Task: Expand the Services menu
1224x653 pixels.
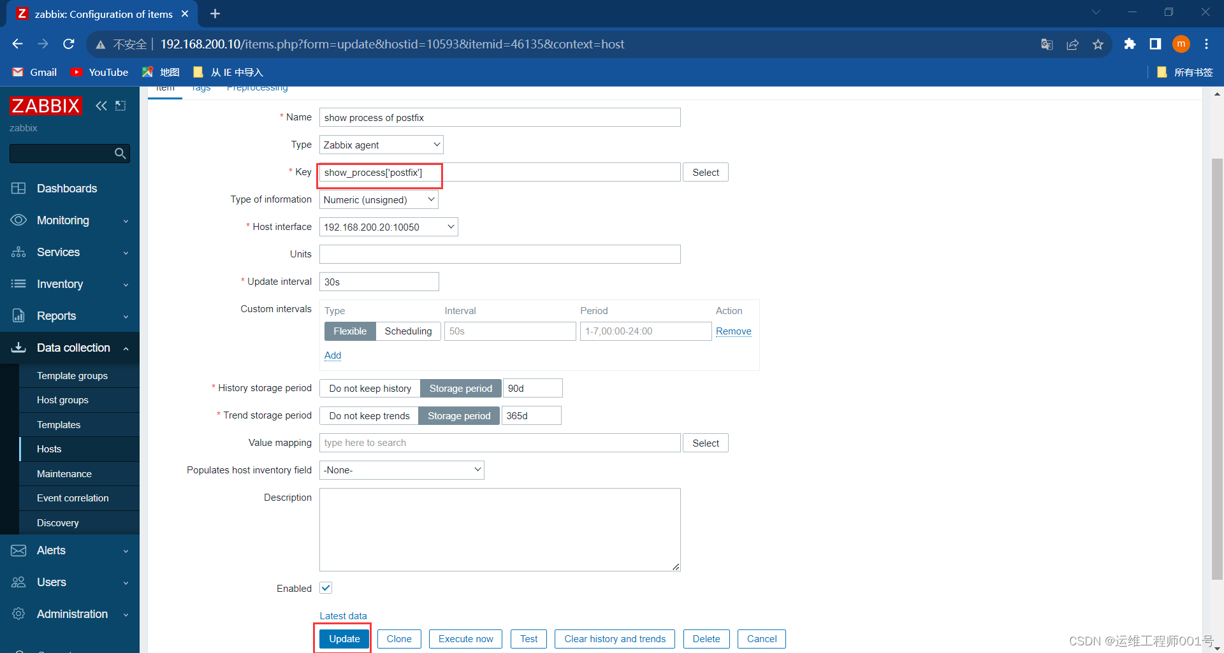Action: point(69,252)
